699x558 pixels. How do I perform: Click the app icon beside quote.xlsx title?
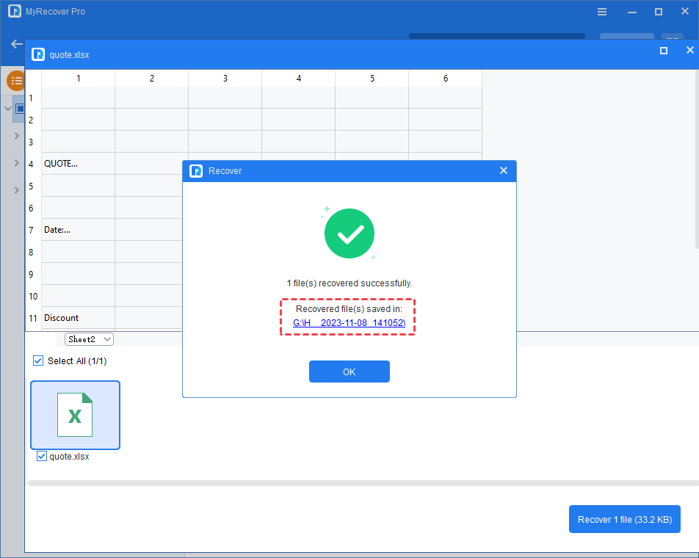pyautogui.click(x=37, y=54)
